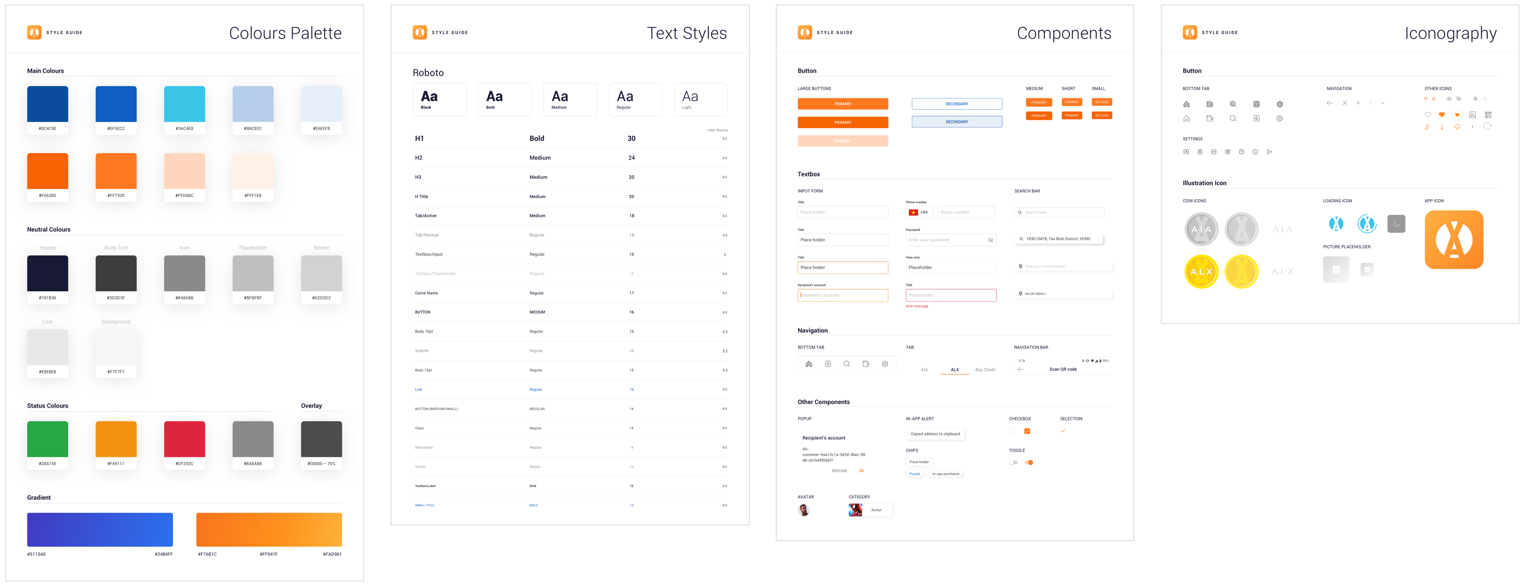Click the gold ALX coin icon with text
The image size is (1524, 586).
pyautogui.click(x=1201, y=271)
